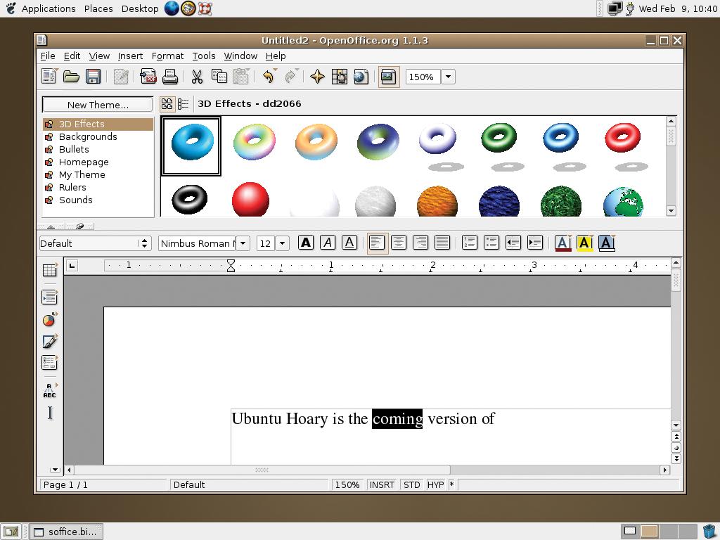
Task: Open the Stylist icon
Action: [340, 76]
